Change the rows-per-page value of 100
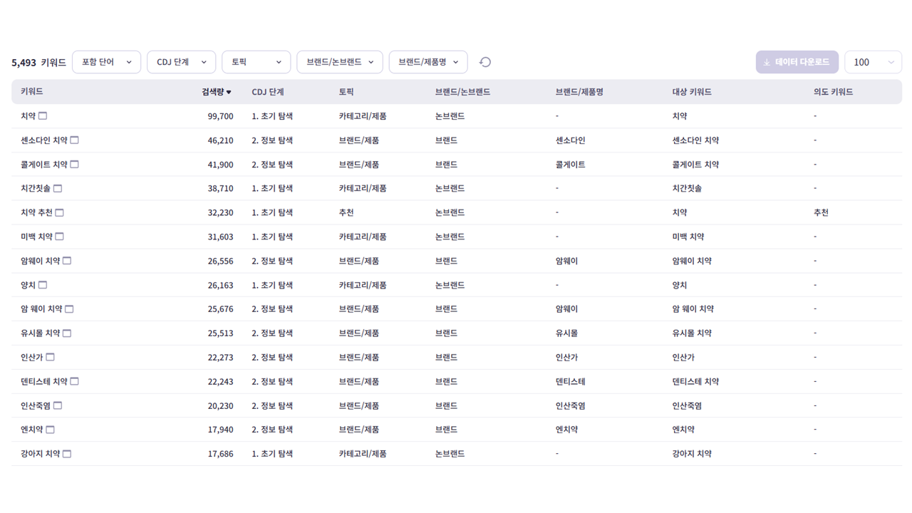This screenshot has height=513, width=912. tap(873, 62)
